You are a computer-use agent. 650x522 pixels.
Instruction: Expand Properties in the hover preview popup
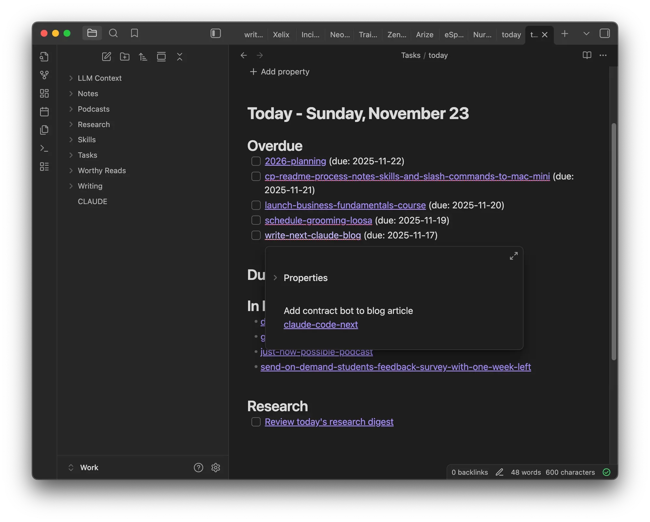(x=275, y=278)
